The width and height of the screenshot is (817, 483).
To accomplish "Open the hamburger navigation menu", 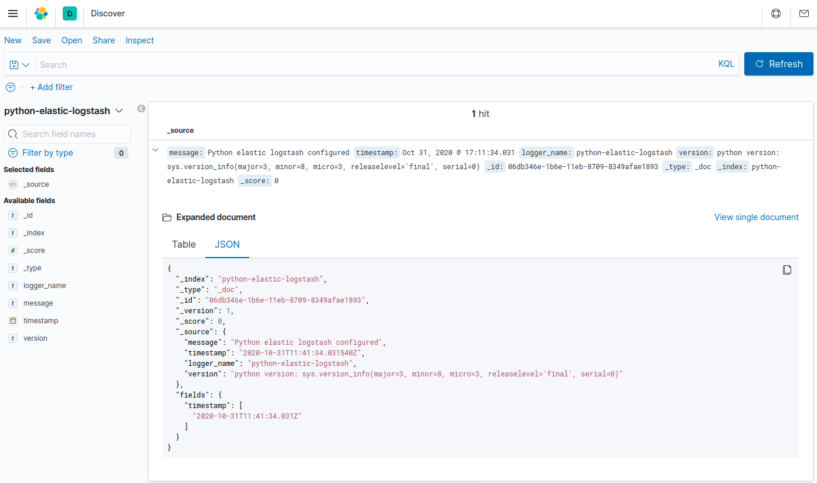I will (13, 13).
